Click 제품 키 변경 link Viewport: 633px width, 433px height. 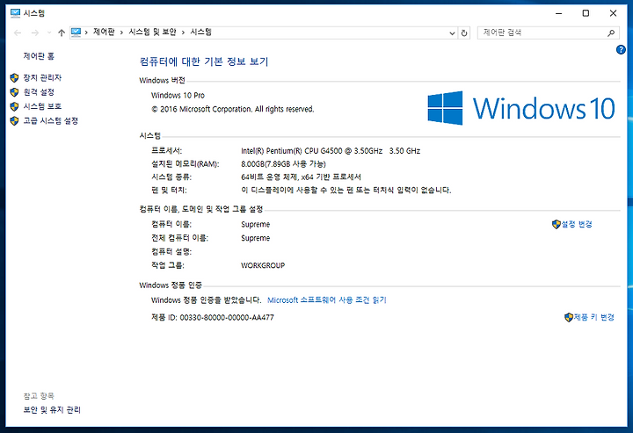coord(593,317)
